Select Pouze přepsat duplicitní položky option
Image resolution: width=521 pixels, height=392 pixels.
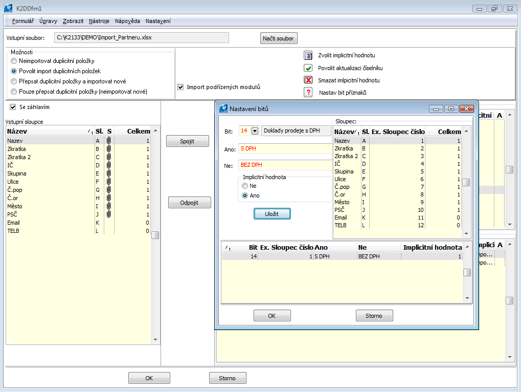pos(14,92)
